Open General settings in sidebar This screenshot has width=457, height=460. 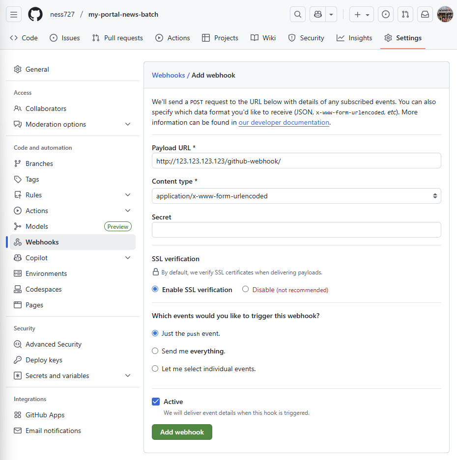pyautogui.click(x=73, y=69)
